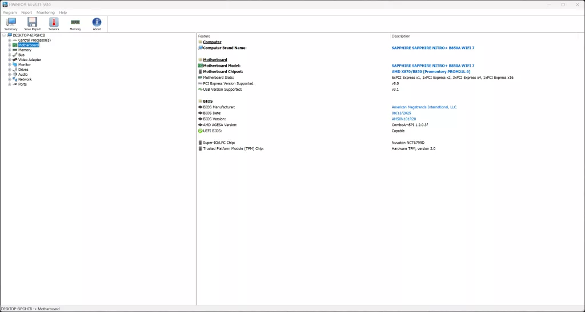Expand the Bus tree node
This screenshot has width=585, height=312.
tap(9, 55)
